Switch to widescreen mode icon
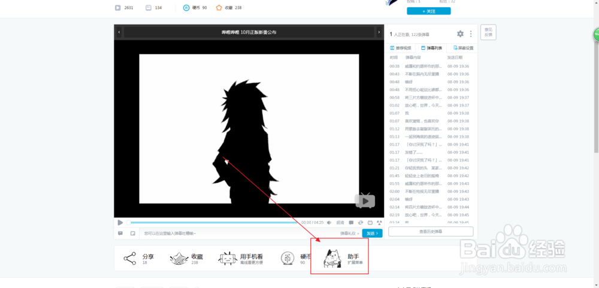 (x=370, y=222)
